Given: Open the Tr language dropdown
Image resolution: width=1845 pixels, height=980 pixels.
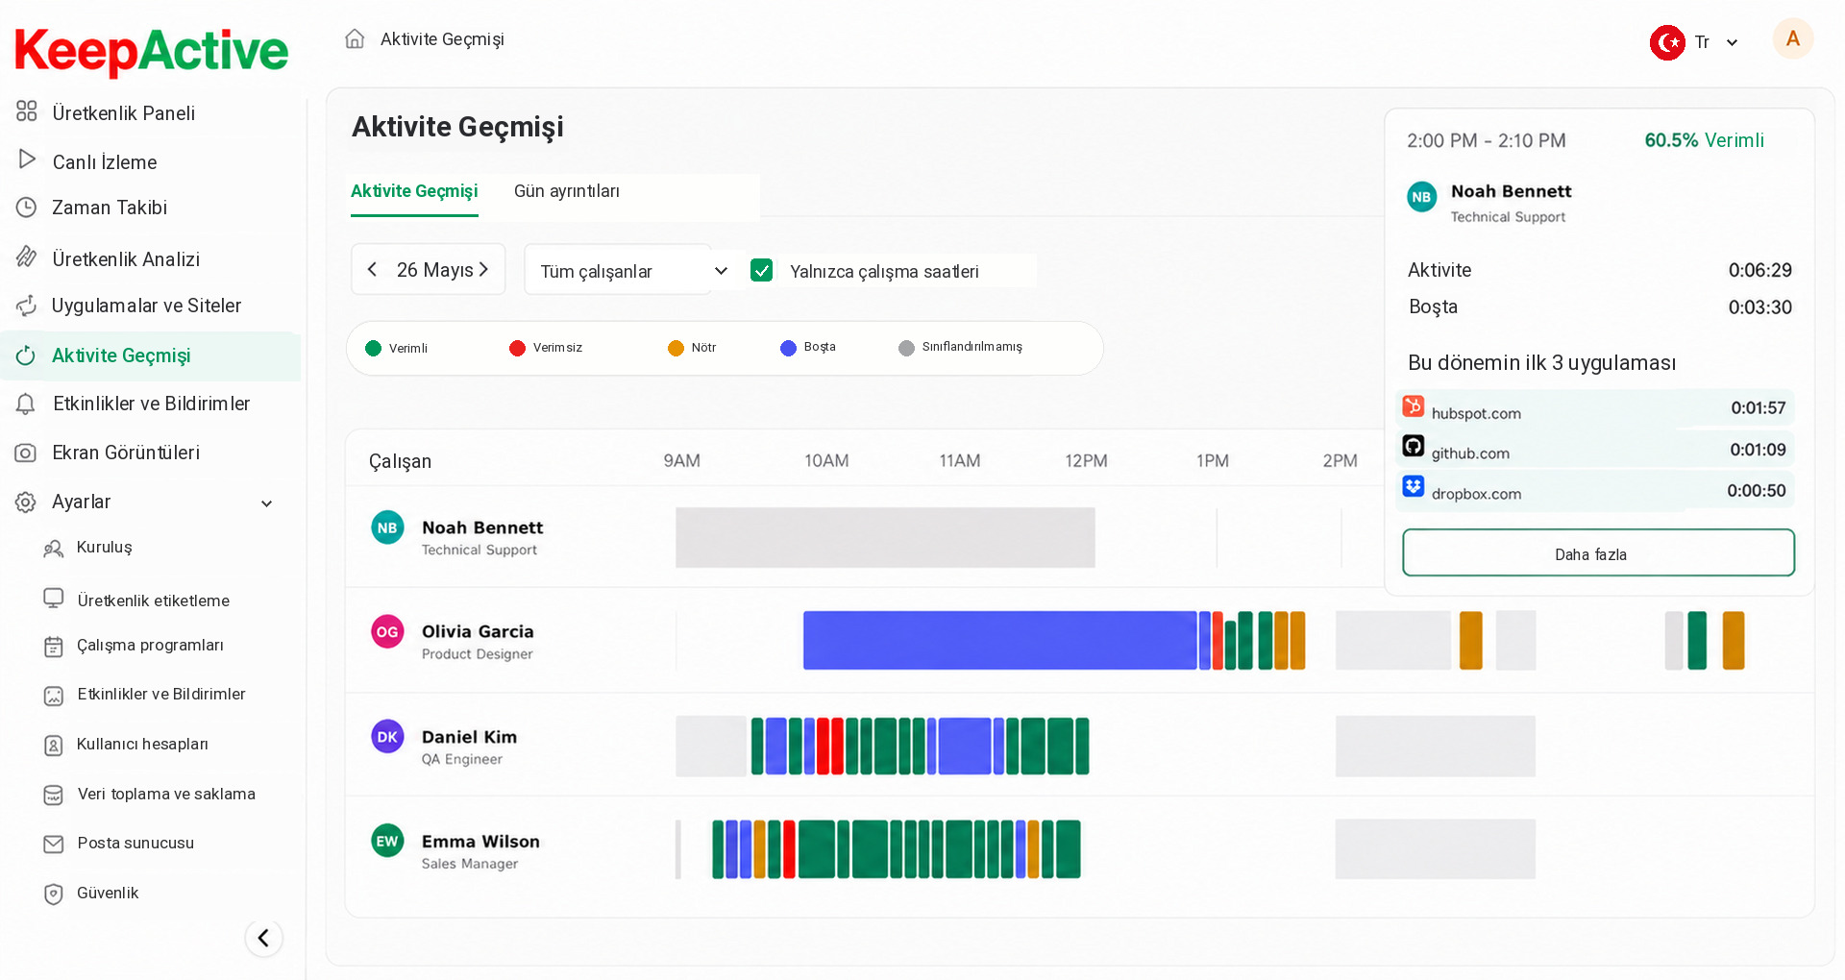Looking at the screenshot, I should pyautogui.click(x=1717, y=42).
